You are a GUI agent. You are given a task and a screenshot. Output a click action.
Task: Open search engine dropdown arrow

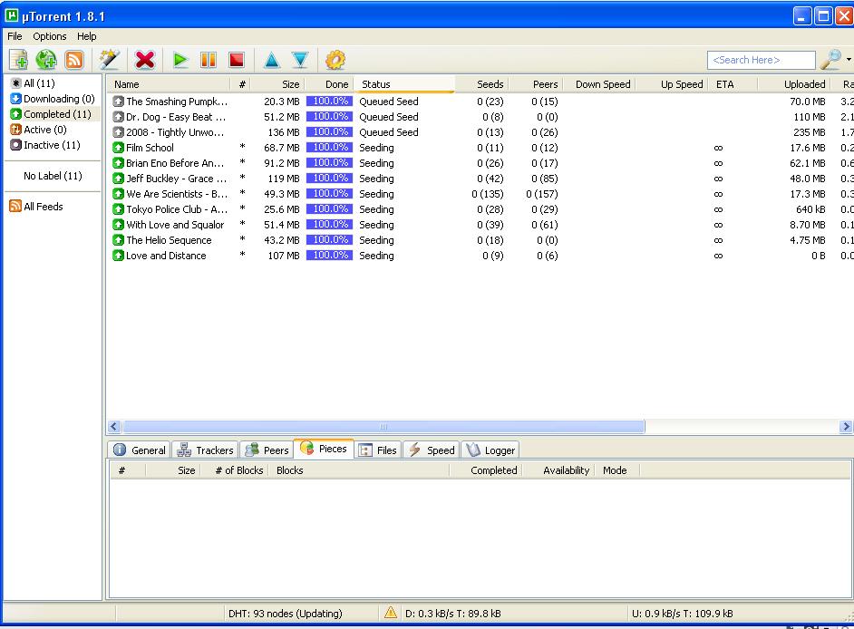point(849,59)
